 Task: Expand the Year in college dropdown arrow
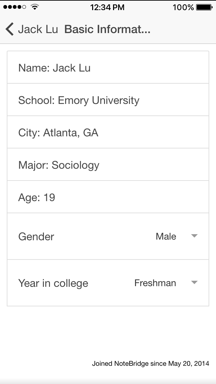click(194, 282)
